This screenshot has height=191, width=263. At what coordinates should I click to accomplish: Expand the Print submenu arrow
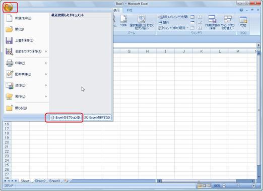(x=46, y=63)
